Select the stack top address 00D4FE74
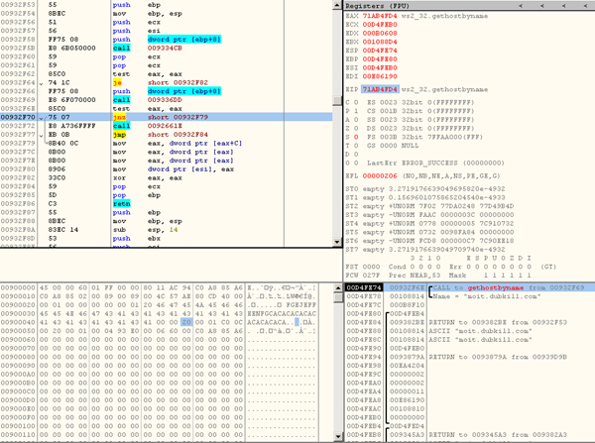This screenshot has height=443, width=595. click(x=363, y=286)
